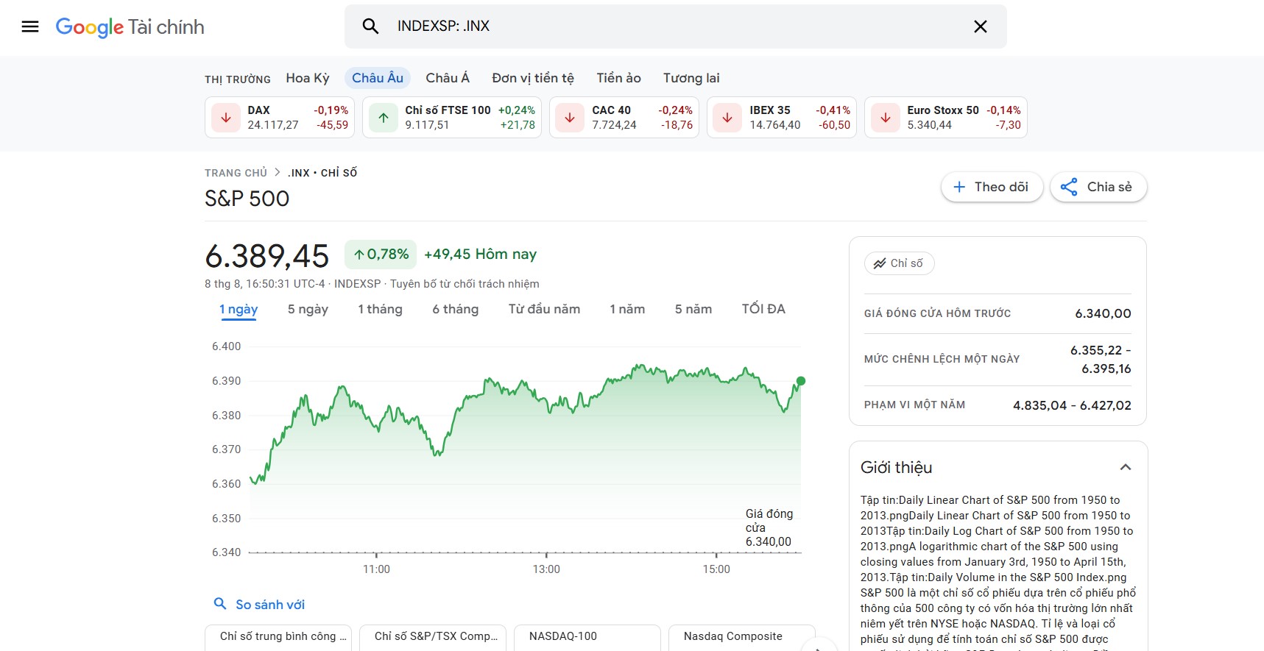Click the FTSE 100 green up-arrow icon
The width and height of the screenshot is (1264, 651).
(x=384, y=118)
